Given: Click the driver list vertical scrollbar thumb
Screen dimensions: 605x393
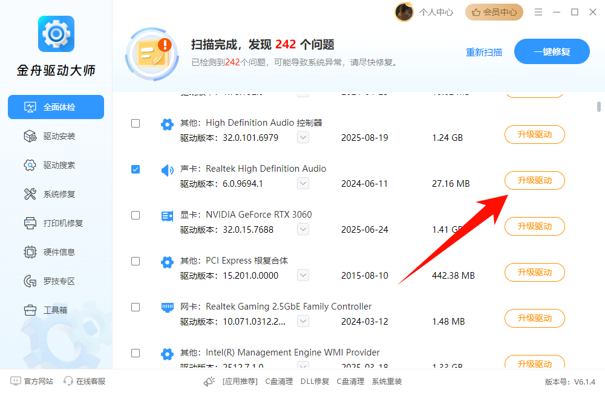Looking at the screenshot, I should (599, 106).
